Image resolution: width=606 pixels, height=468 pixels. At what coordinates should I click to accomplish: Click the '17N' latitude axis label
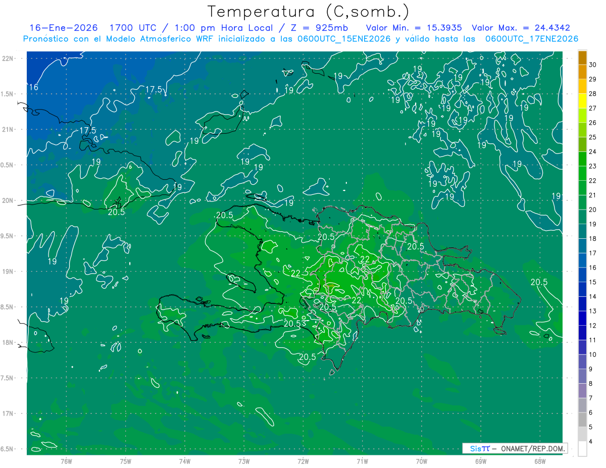tap(8, 413)
